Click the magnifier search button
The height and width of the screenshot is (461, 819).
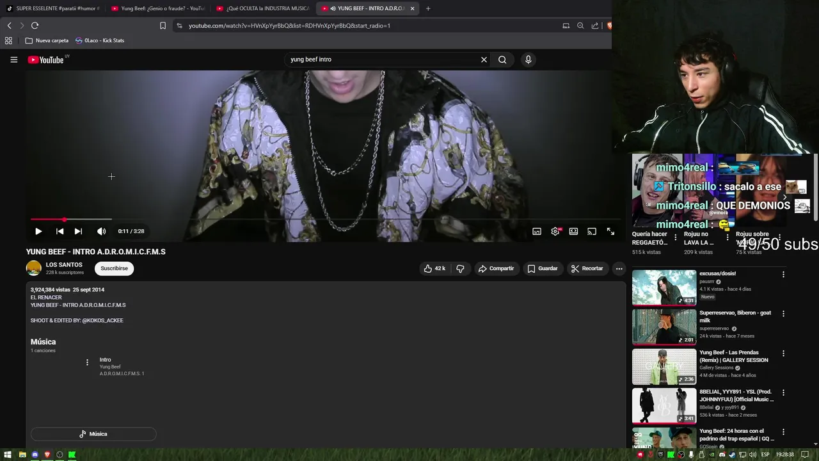click(502, 60)
